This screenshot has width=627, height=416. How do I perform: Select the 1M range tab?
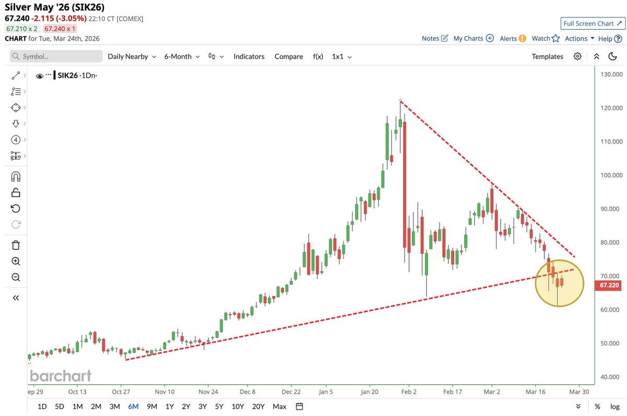77,407
